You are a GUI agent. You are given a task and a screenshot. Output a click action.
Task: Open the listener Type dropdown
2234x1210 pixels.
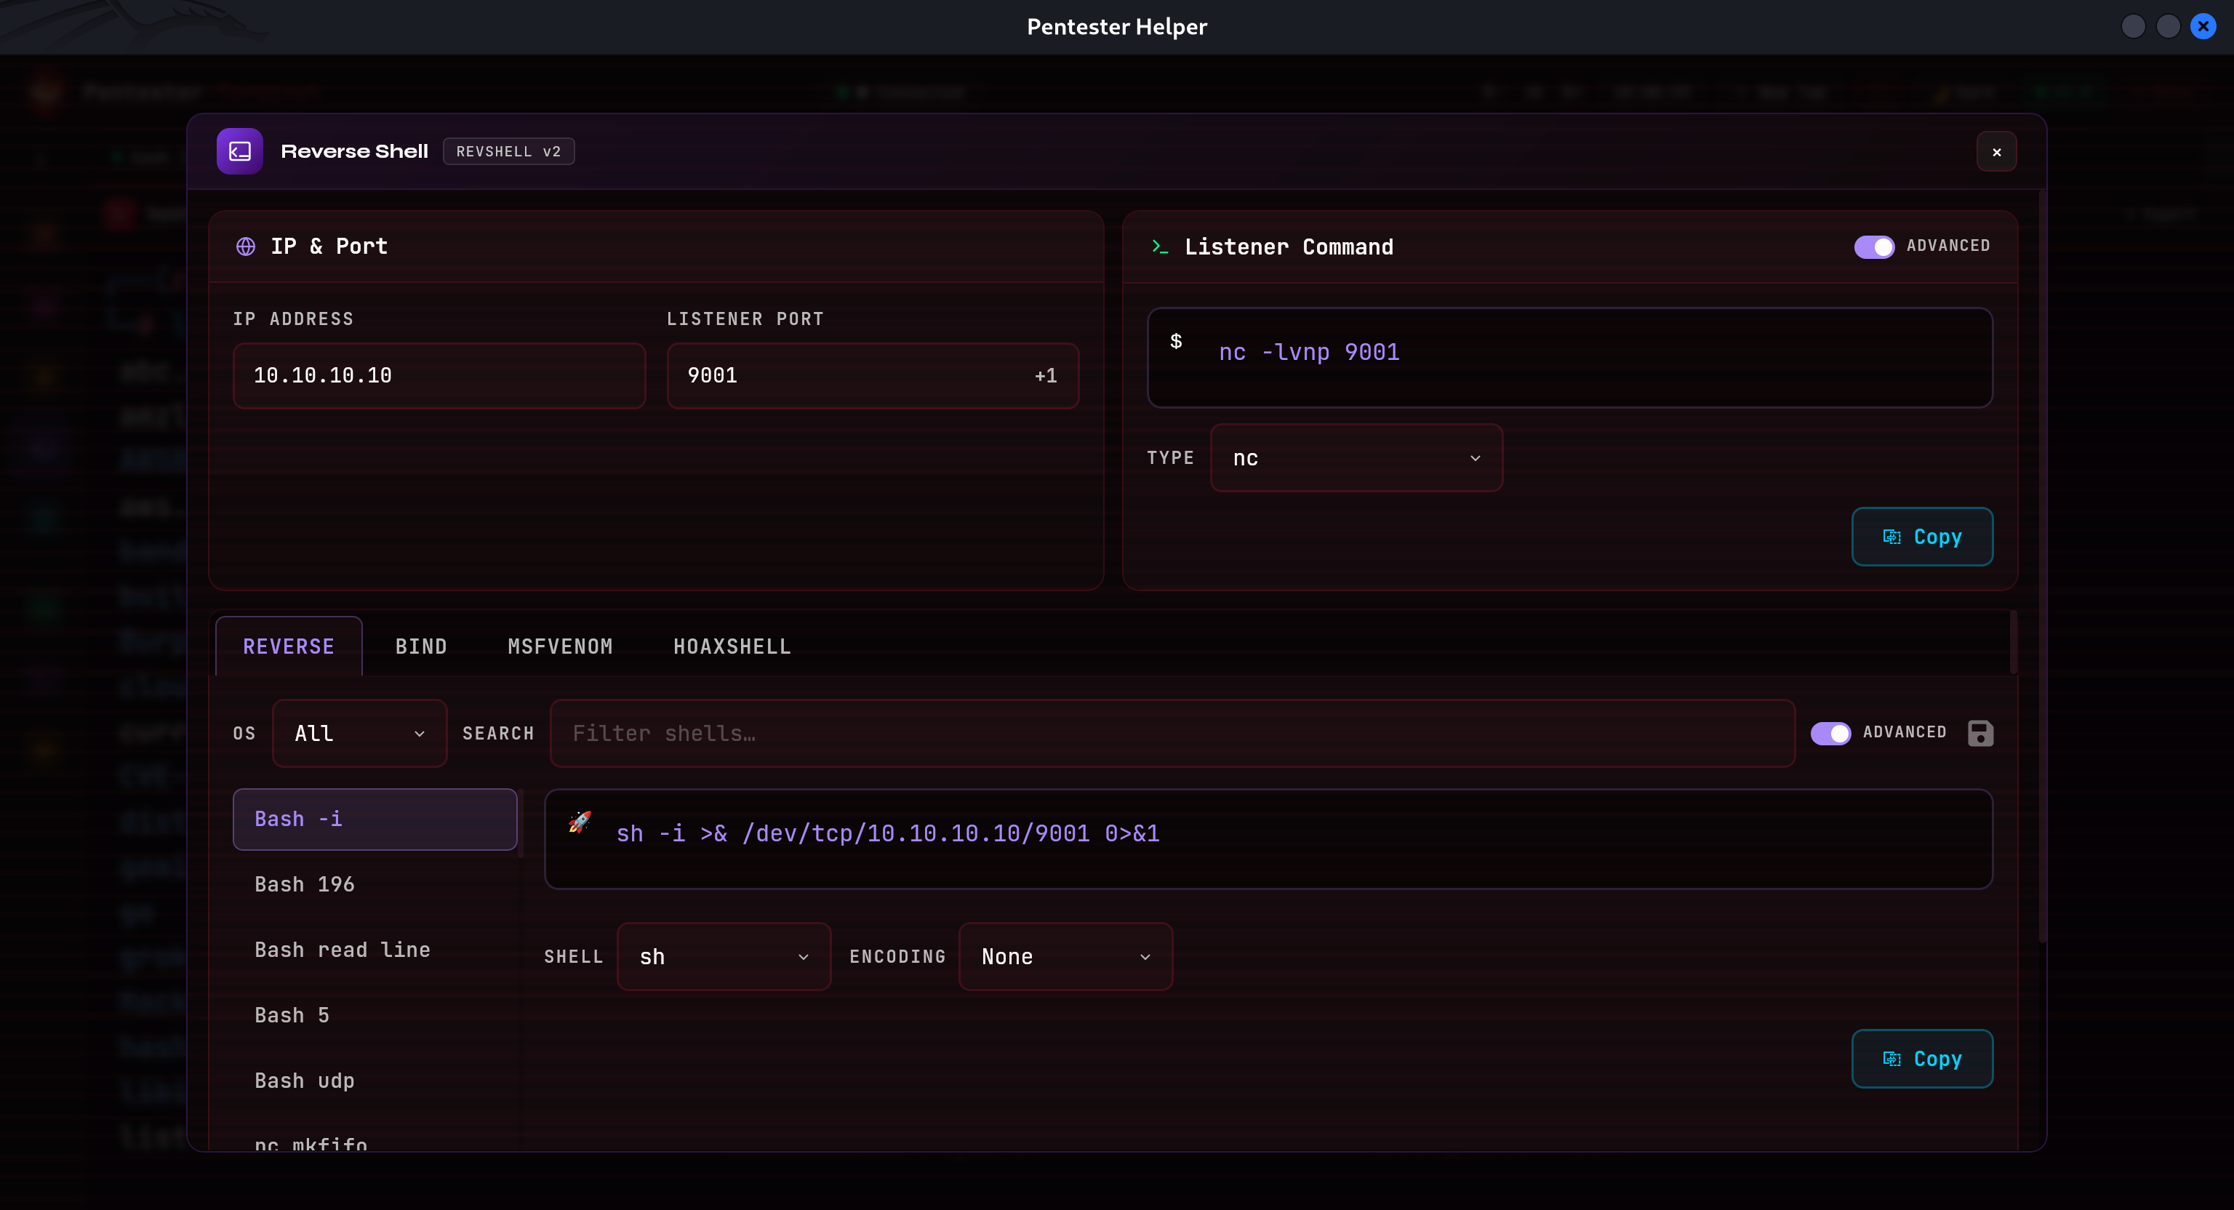pos(1356,458)
